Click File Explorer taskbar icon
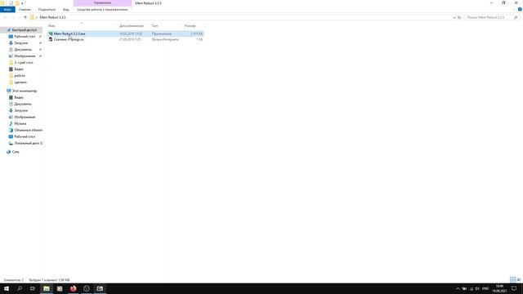The image size is (523, 294). pos(47,288)
